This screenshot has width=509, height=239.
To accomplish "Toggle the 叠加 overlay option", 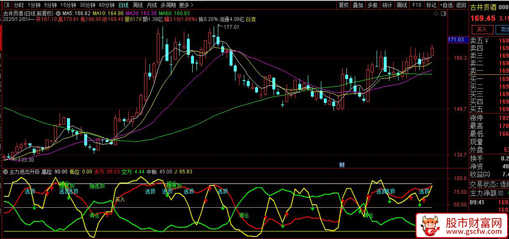I will 358,5.
